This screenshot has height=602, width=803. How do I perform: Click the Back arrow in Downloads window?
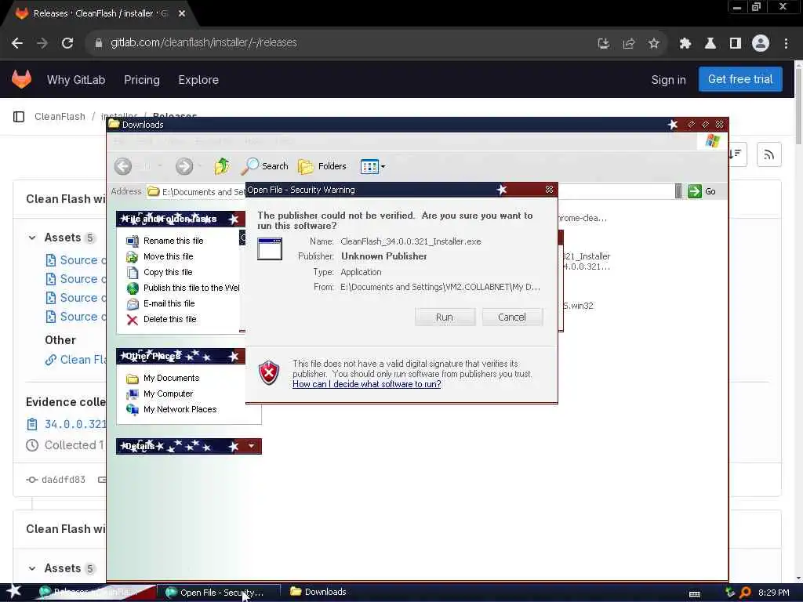(123, 166)
